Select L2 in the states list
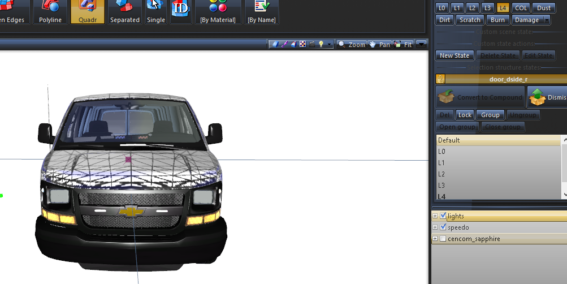Image resolution: width=567 pixels, height=284 pixels. click(x=499, y=174)
